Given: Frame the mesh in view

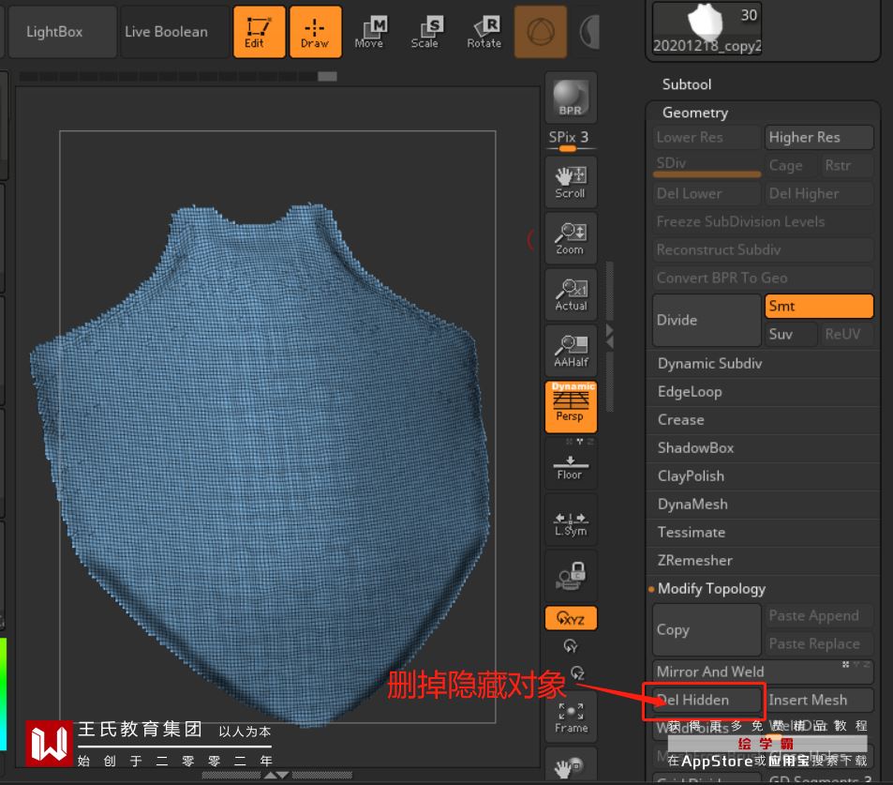Looking at the screenshot, I should 571,717.
